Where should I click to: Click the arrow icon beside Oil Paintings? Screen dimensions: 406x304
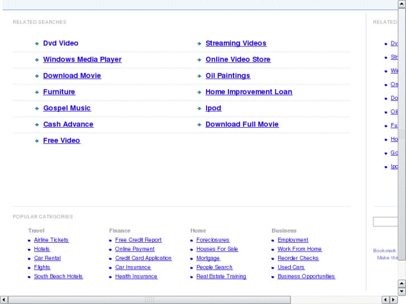pyautogui.click(x=199, y=76)
